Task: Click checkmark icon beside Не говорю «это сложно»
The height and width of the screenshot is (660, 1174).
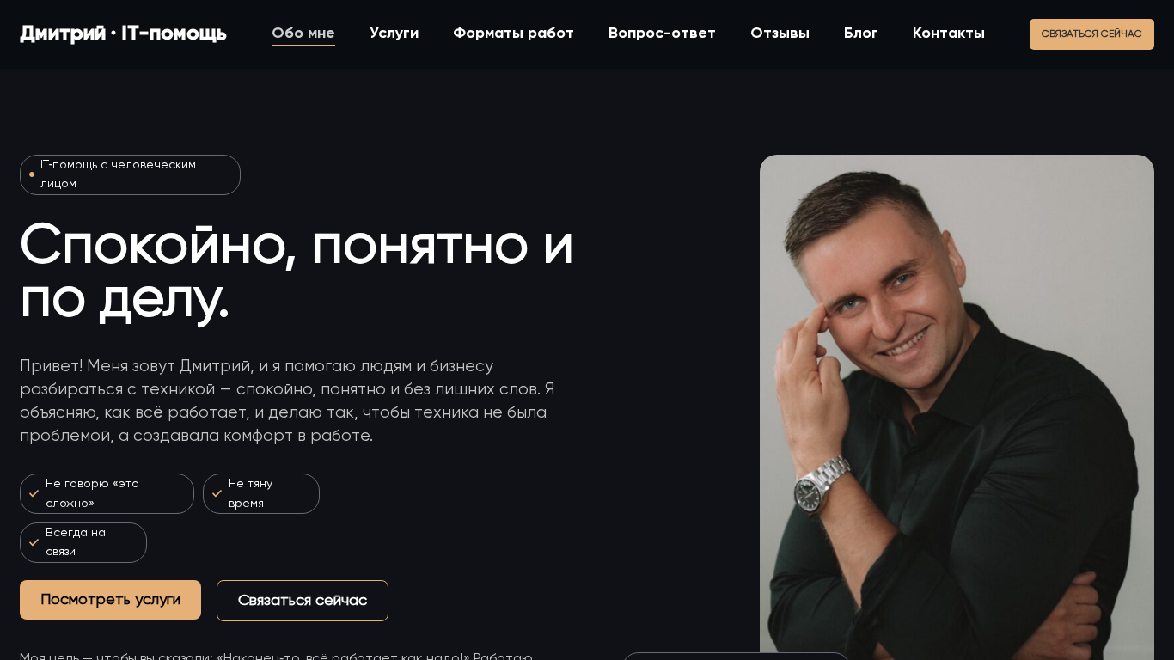Action: tap(34, 493)
